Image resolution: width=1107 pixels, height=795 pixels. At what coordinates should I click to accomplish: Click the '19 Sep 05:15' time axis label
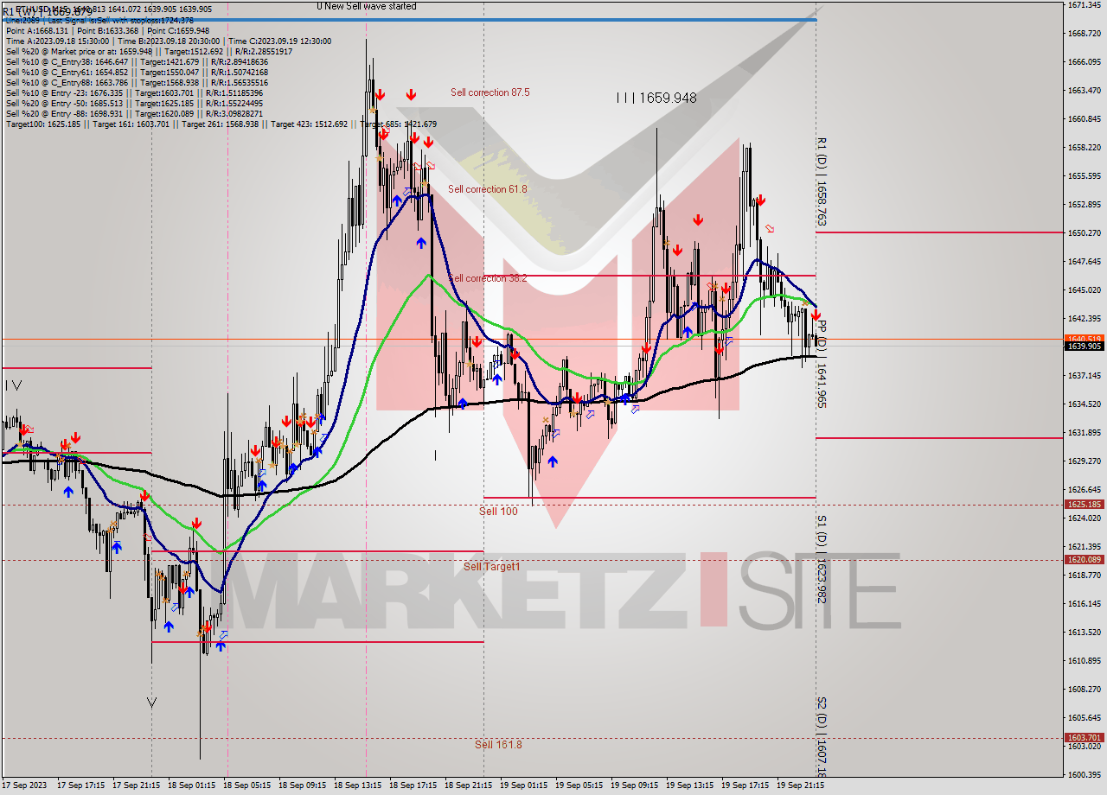[x=579, y=786]
